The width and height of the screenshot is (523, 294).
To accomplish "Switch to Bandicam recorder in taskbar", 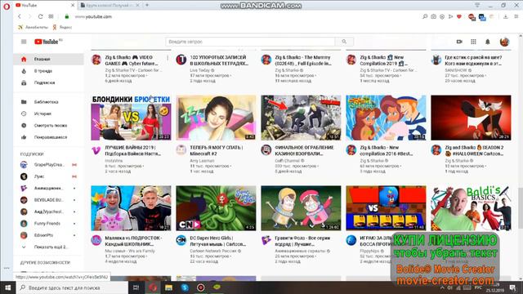I will pos(201,287).
